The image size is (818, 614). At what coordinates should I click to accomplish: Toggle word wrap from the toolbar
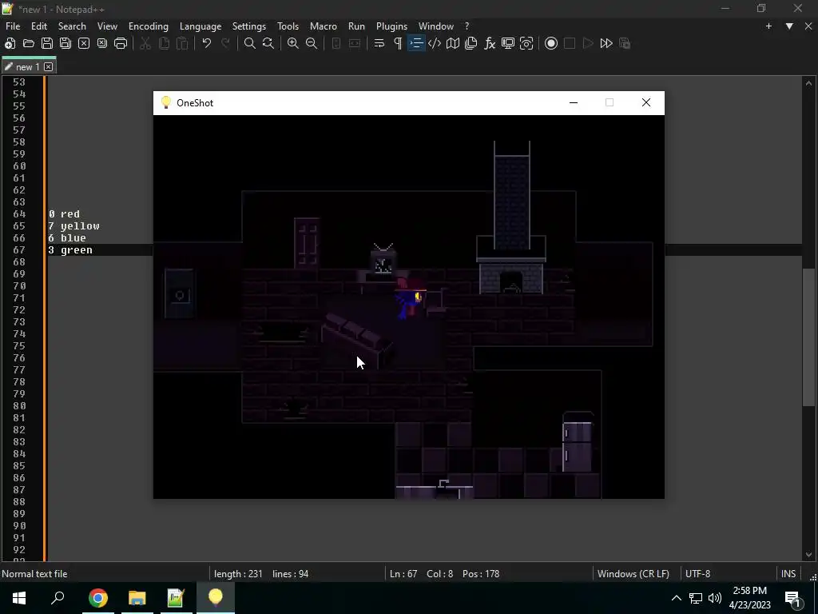point(379,43)
